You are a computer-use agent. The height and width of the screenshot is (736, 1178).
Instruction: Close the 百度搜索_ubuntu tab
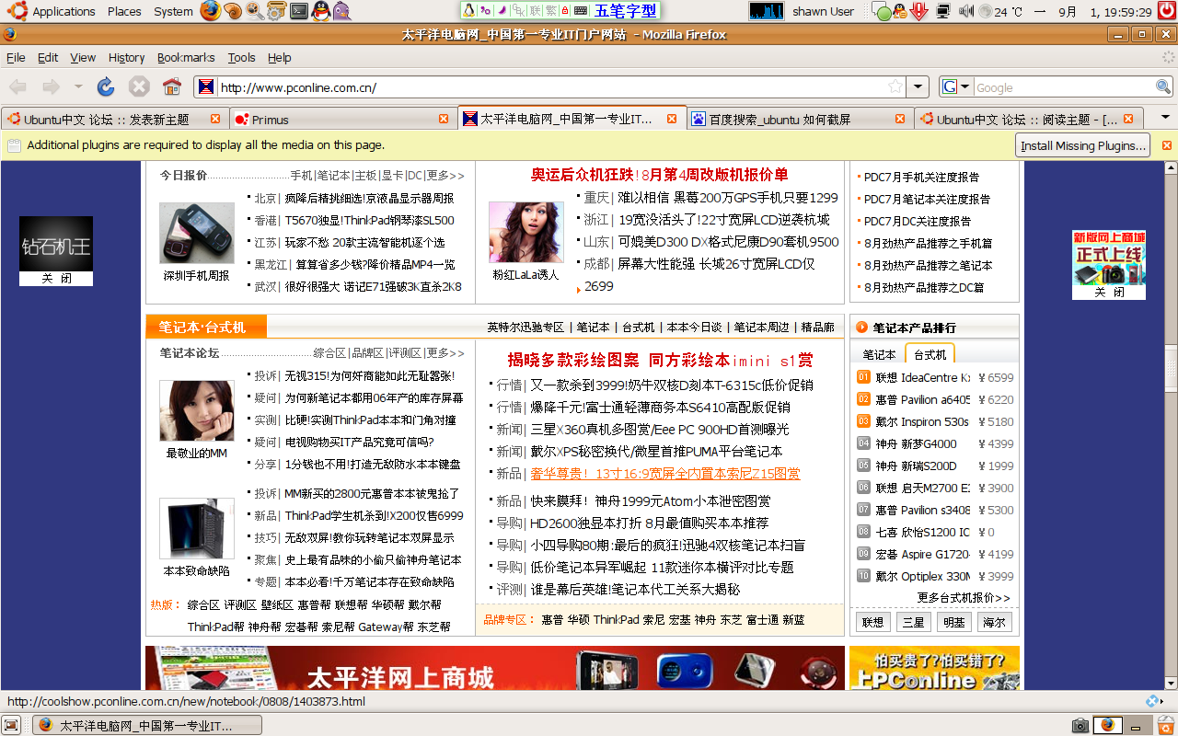pyautogui.click(x=900, y=119)
